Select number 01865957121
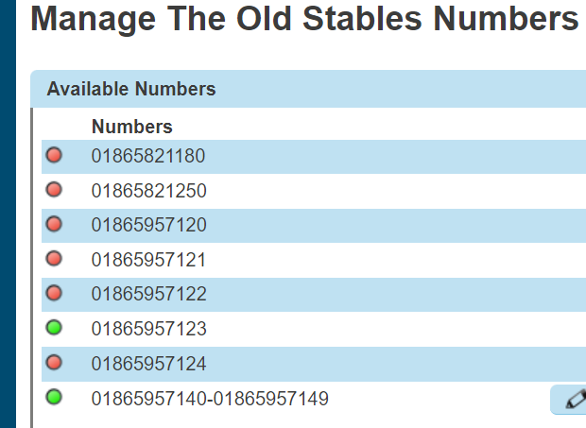This screenshot has height=428, width=586. pyautogui.click(x=148, y=260)
